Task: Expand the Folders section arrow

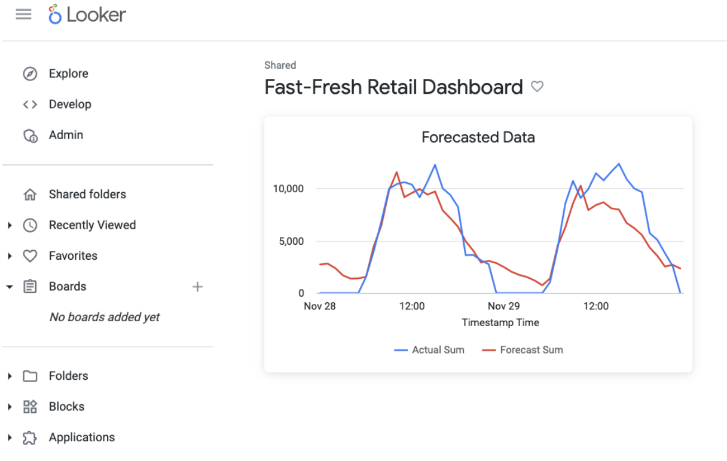Action: [x=10, y=376]
